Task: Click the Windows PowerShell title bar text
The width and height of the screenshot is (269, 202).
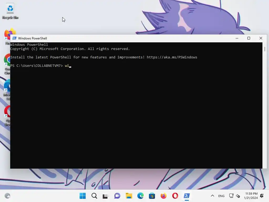Action: 32,38
